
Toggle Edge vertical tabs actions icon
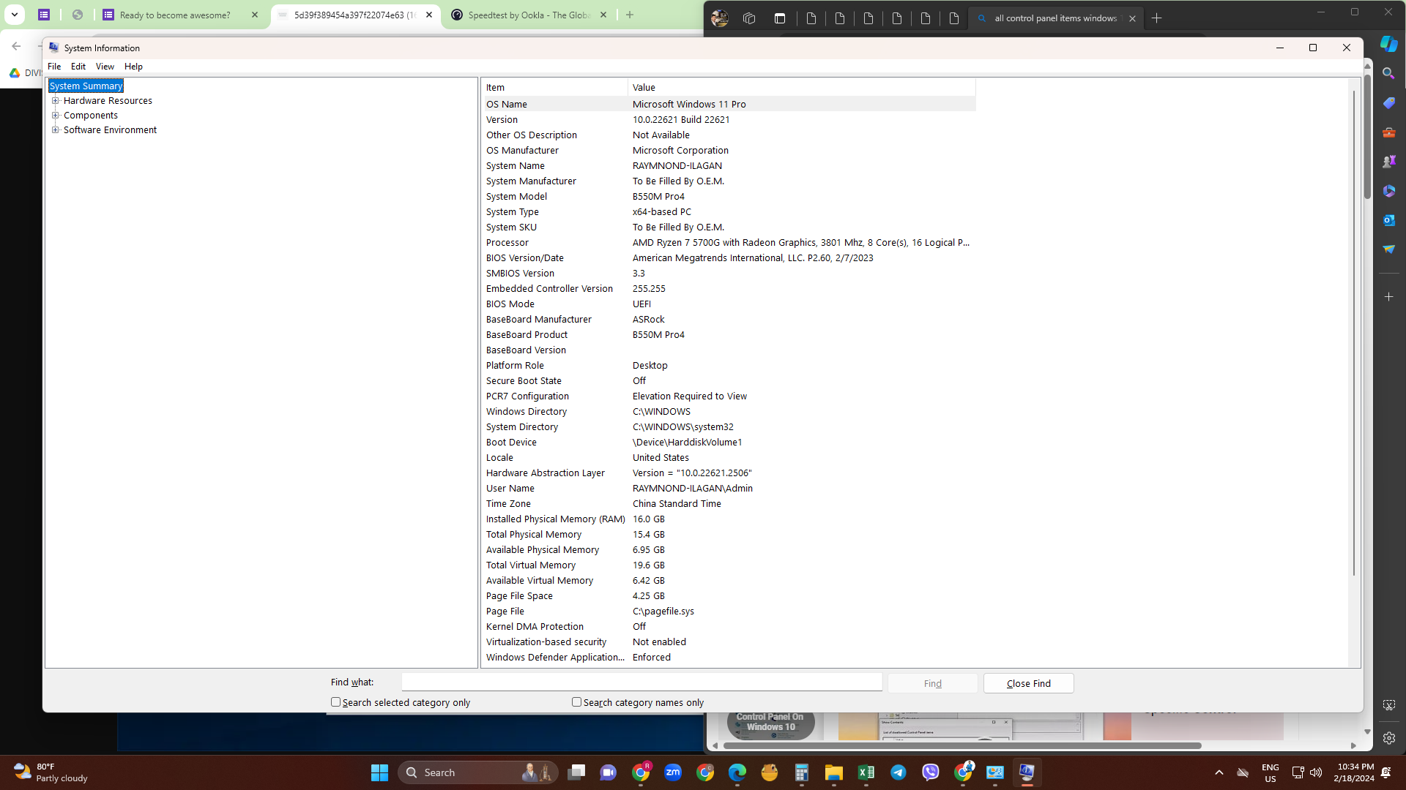pos(780,18)
